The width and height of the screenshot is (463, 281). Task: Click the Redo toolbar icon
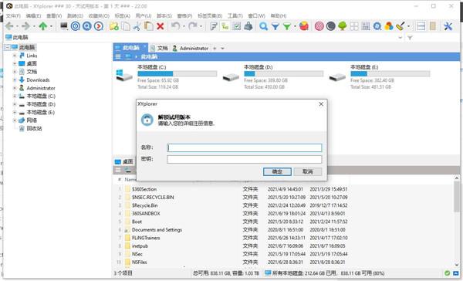pyautogui.click(x=192, y=26)
